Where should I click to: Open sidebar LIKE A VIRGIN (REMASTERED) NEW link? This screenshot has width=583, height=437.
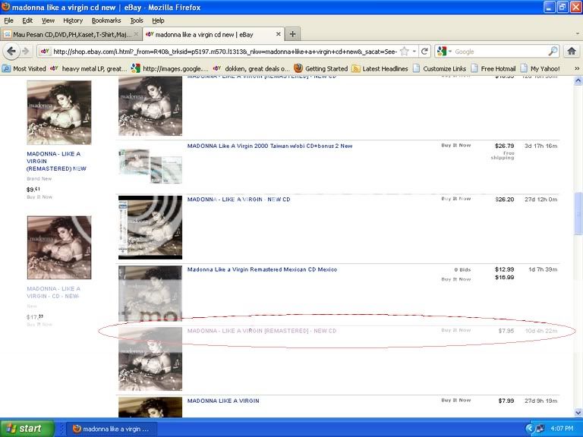click(56, 161)
